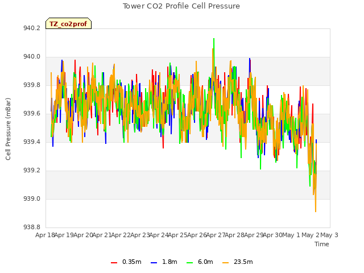Click the Apr 23 x-axis label
The image size is (364, 273).
(140, 235)
